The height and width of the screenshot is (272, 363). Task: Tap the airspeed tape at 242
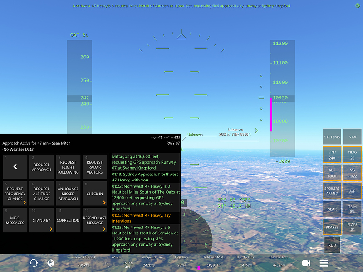(79, 98)
